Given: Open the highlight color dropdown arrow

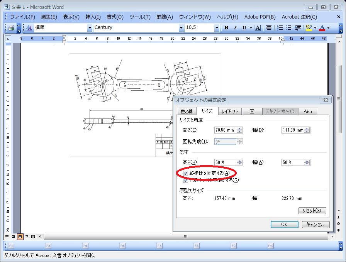Looking at the screenshot, I should [x=315, y=28].
